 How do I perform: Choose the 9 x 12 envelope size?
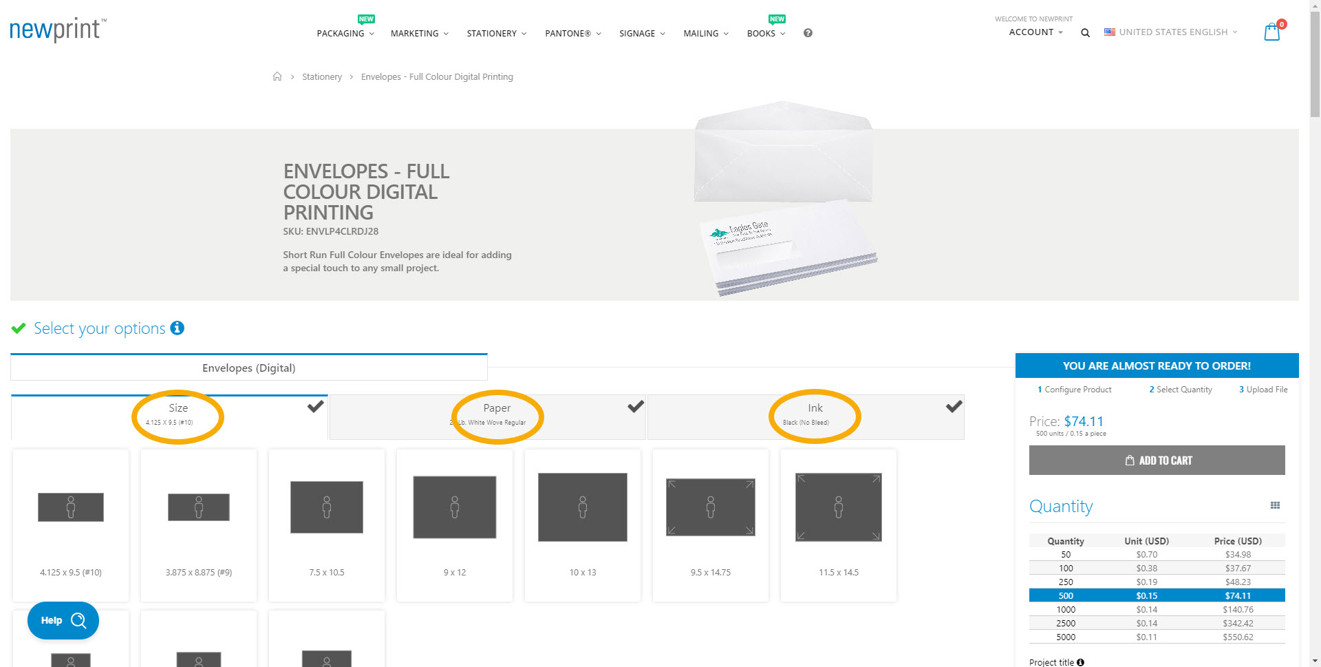pyautogui.click(x=455, y=525)
